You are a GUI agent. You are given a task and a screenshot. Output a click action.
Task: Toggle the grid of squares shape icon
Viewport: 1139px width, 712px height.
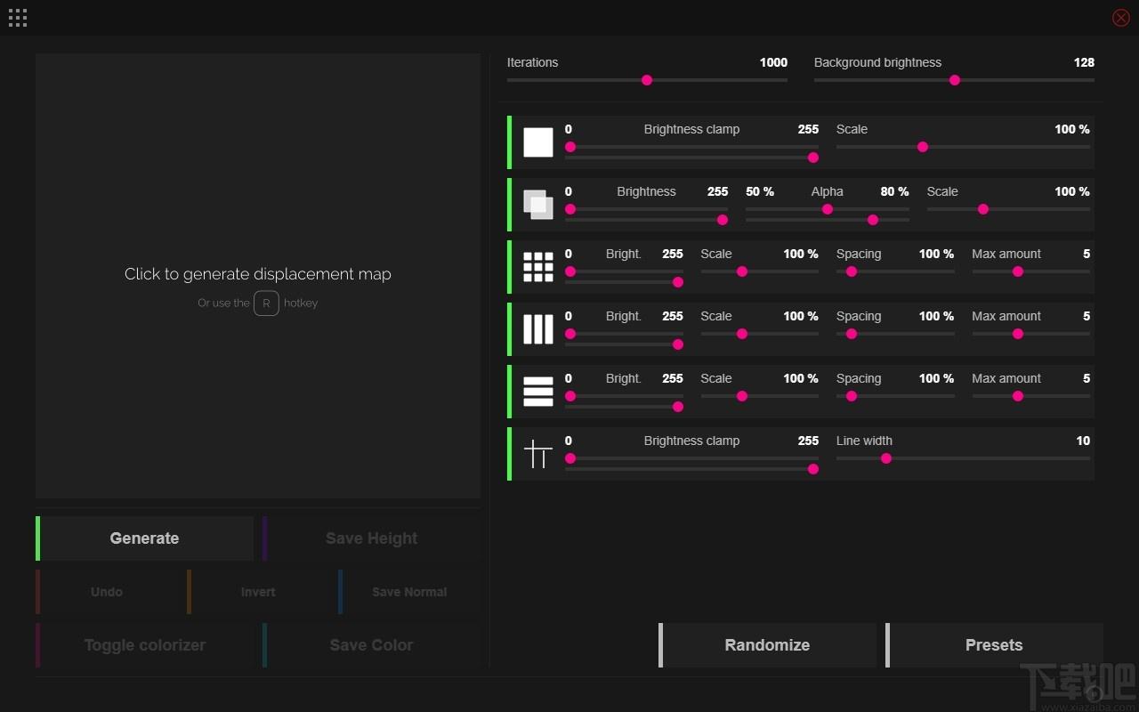538,267
